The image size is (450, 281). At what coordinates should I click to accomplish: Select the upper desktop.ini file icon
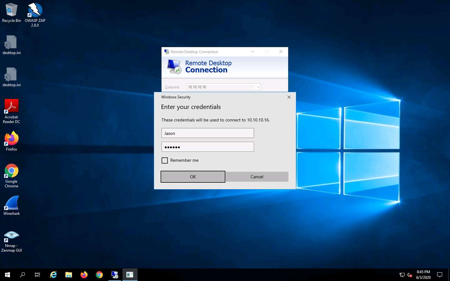[12, 45]
